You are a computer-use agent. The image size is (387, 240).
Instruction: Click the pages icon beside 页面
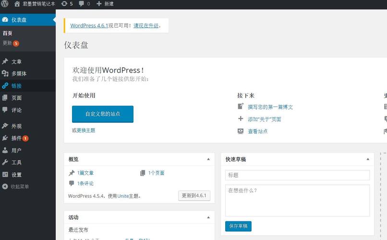point(5,97)
